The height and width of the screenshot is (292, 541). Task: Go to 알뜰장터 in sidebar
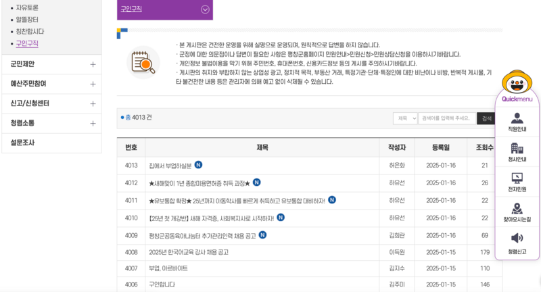(x=27, y=20)
